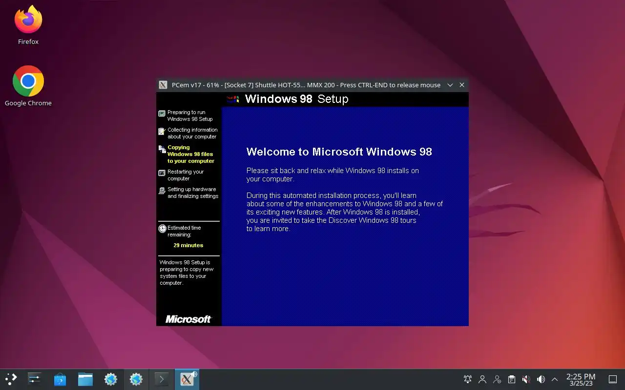The image size is (625, 390).
Task: Open the sliders settings icon in the taskbar
Action: coord(35,379)
